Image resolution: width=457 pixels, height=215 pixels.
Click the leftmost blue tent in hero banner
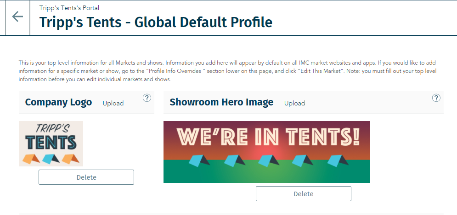(199, 160)
